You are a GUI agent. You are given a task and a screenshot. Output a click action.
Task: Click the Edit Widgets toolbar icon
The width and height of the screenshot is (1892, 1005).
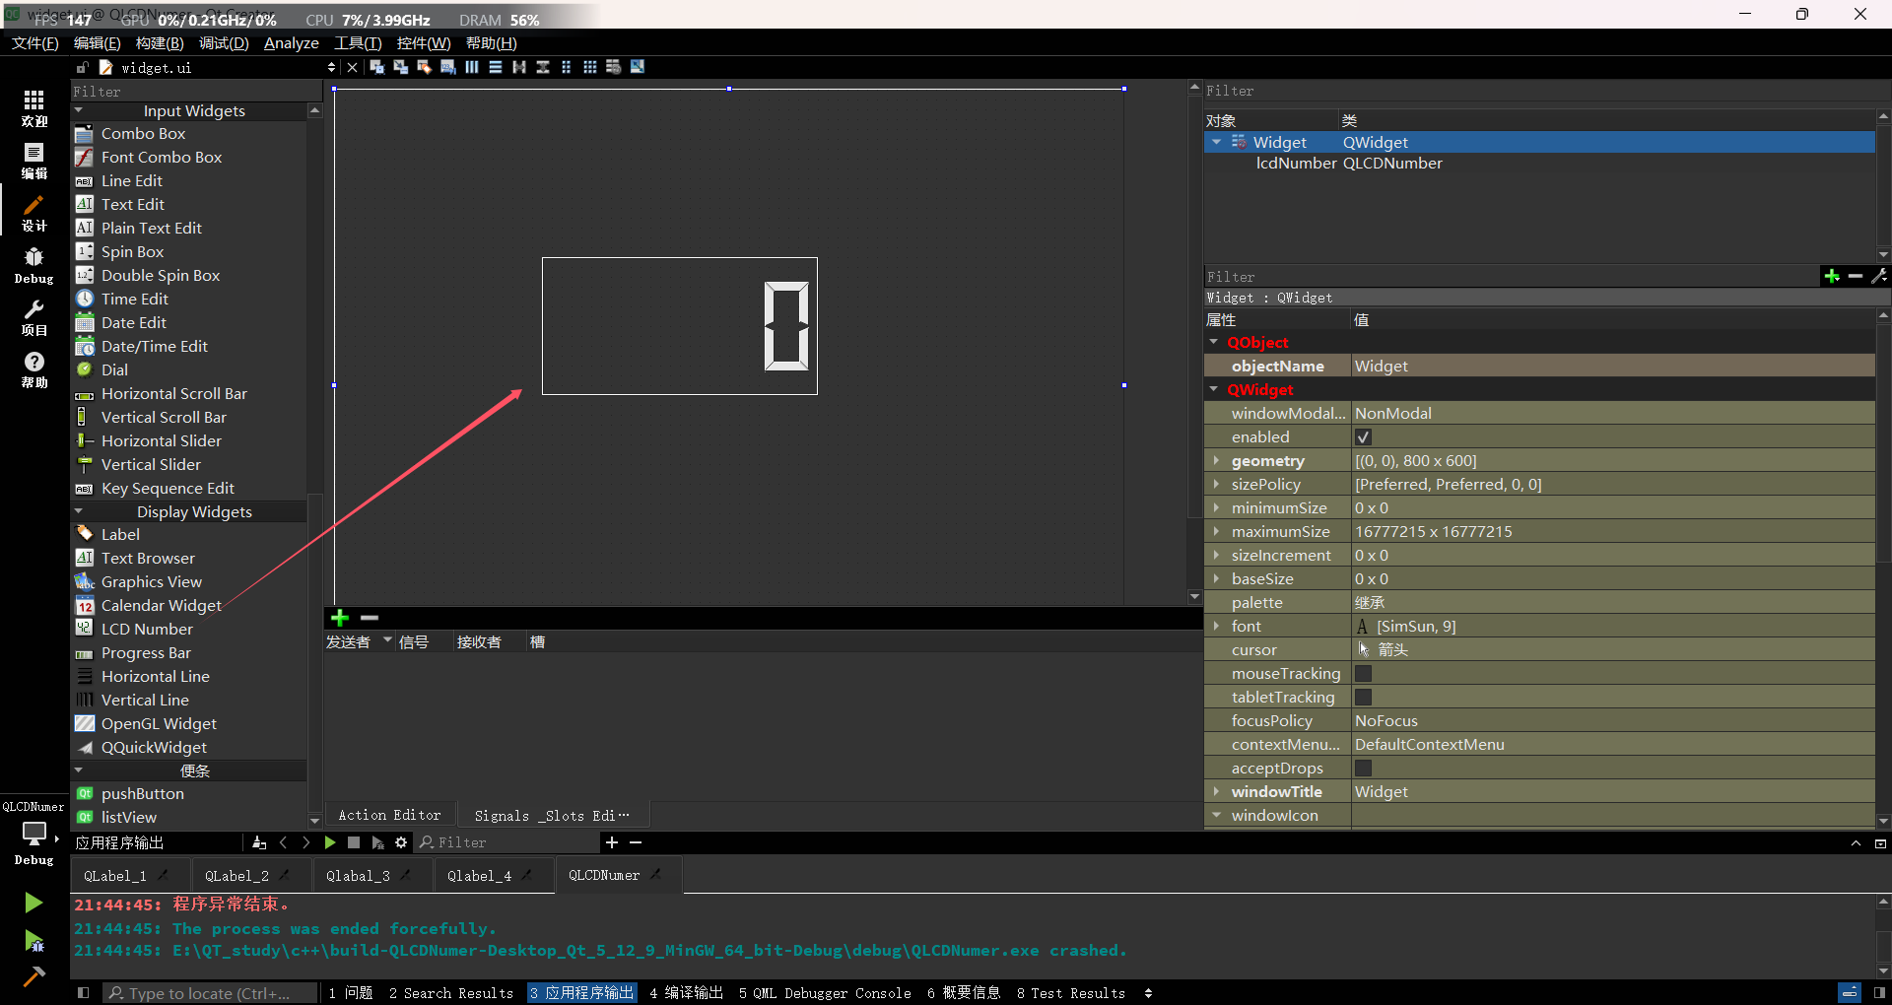376,67
